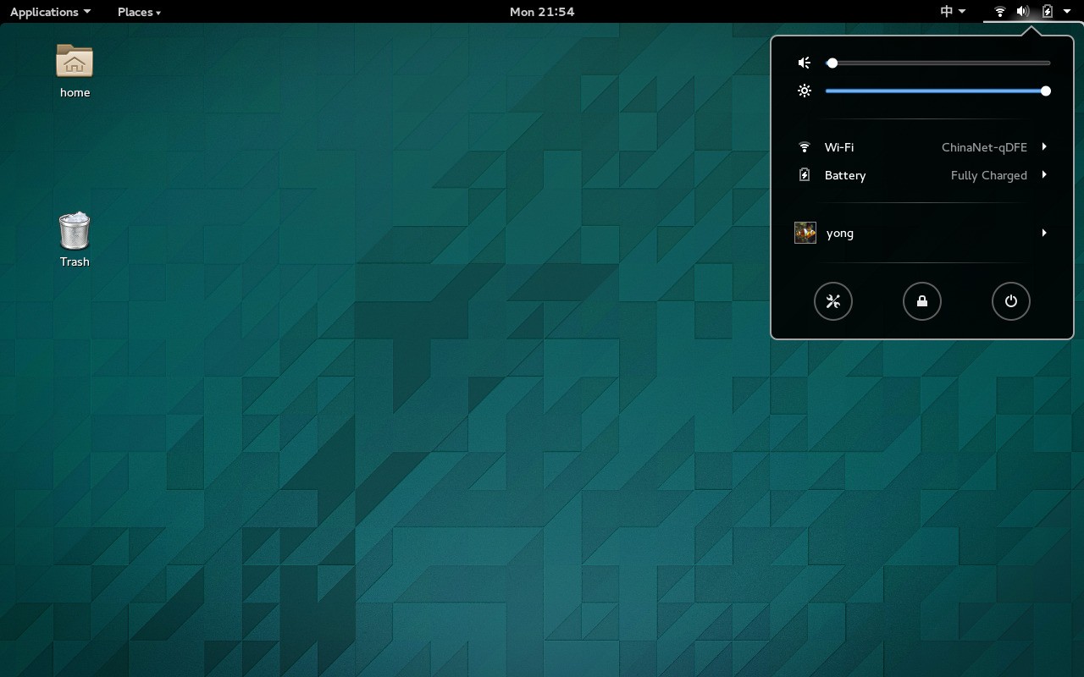Click the Wi-Fi signal icon in top bar

click(998, 11)
